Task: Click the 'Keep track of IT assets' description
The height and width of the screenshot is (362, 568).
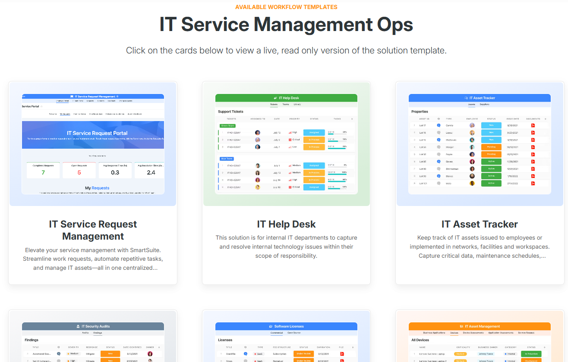Action: point(480,247)
